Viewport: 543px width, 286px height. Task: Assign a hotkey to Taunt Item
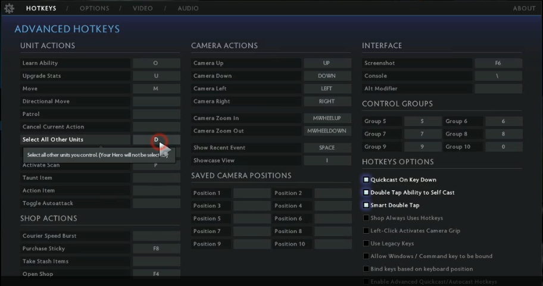(156, 178)
